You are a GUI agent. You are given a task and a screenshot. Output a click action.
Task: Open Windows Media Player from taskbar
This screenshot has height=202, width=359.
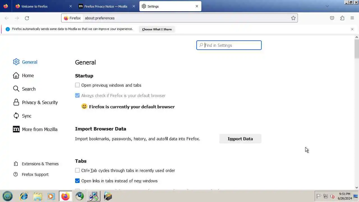[51, 196]
